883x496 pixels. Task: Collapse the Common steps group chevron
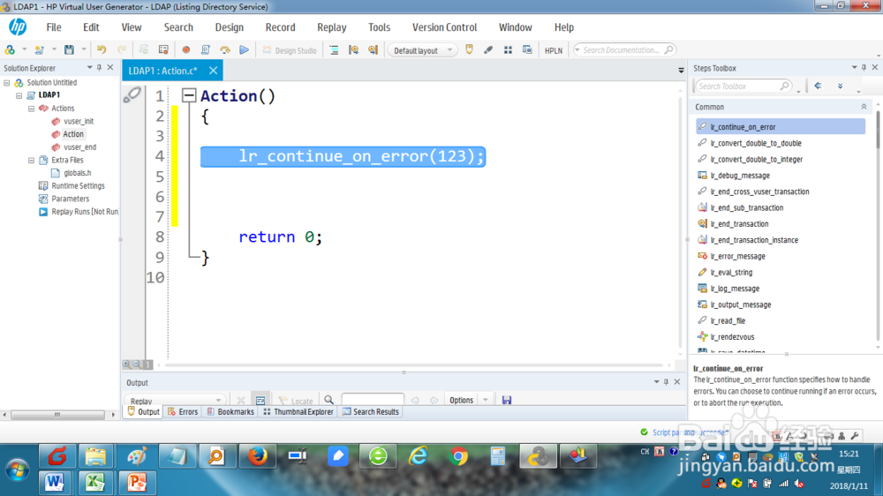[864, 107]
